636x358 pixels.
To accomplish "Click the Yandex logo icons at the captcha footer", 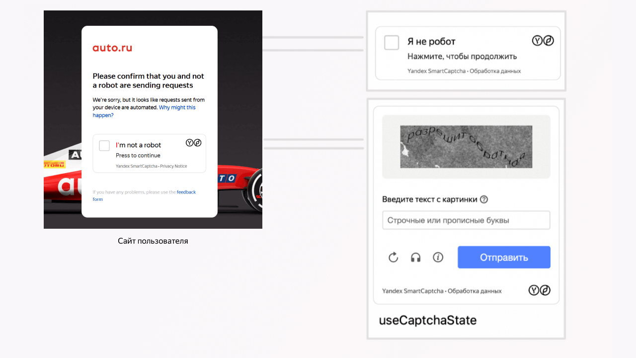I will click(540, 290).
